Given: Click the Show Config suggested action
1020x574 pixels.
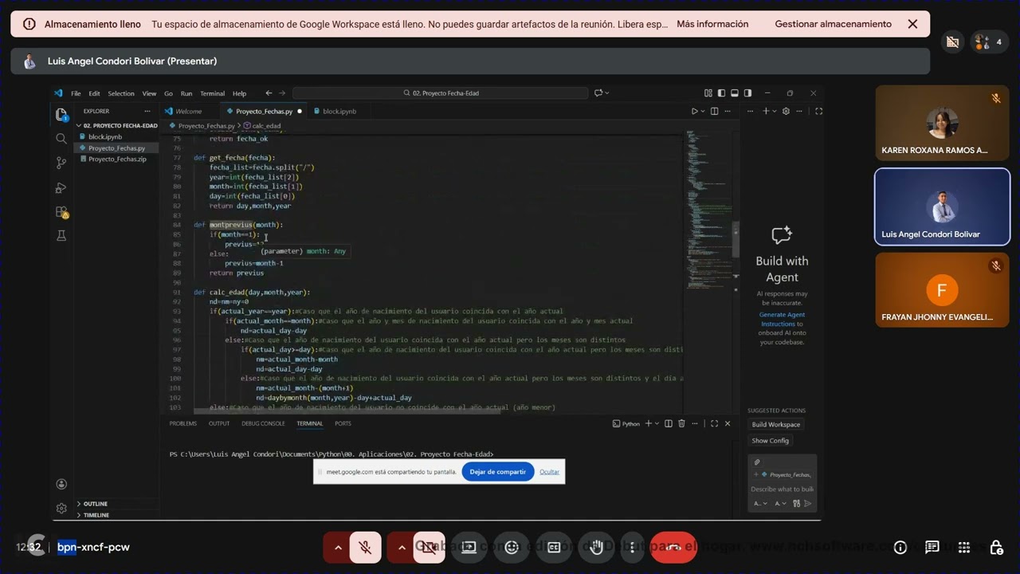Looking at the screenshot, I should [x=770, y=441].
